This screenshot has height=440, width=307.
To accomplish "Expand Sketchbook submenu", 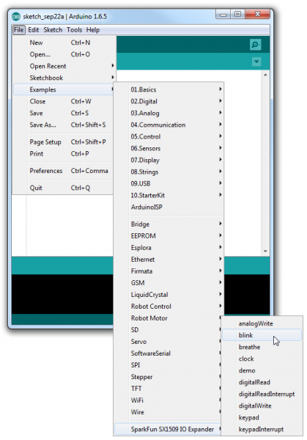I will tap(64, 78).
